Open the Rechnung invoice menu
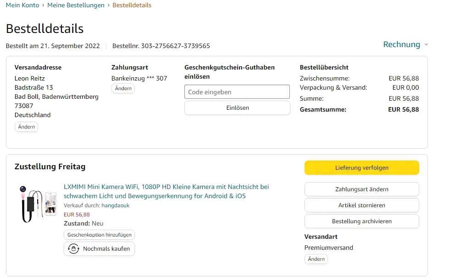Screen dimensions: 466x280 coord(402,44)
